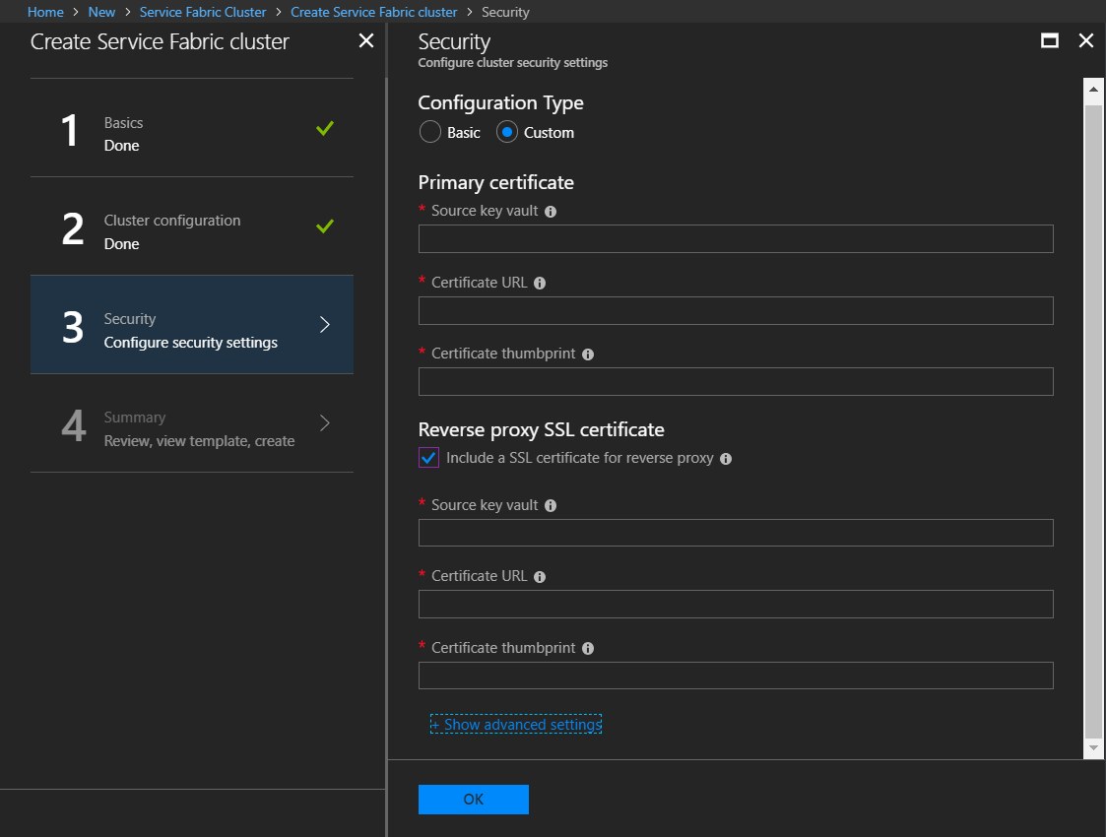
Task: Click info icon by reverse proxy Certificate URL
Action: [x=540, y=577]
